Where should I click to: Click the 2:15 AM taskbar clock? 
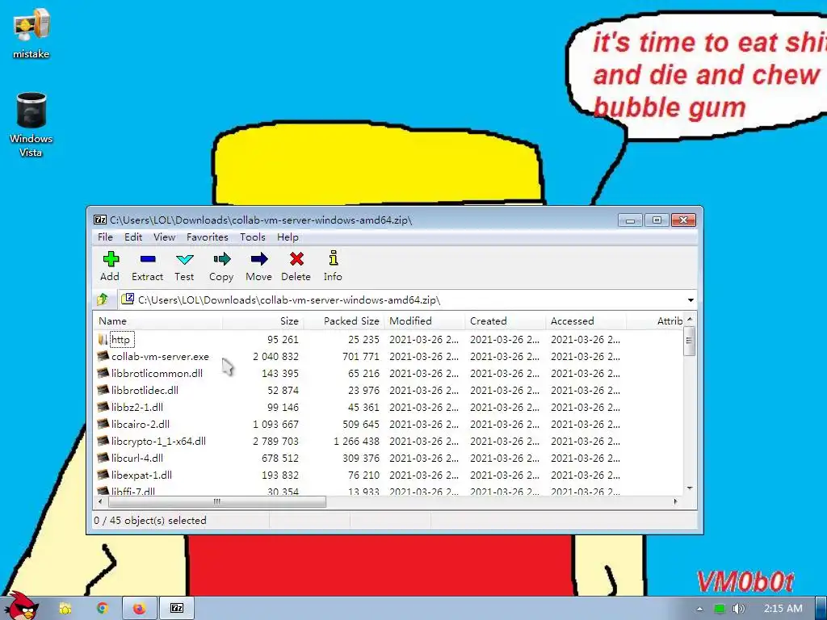783,609
